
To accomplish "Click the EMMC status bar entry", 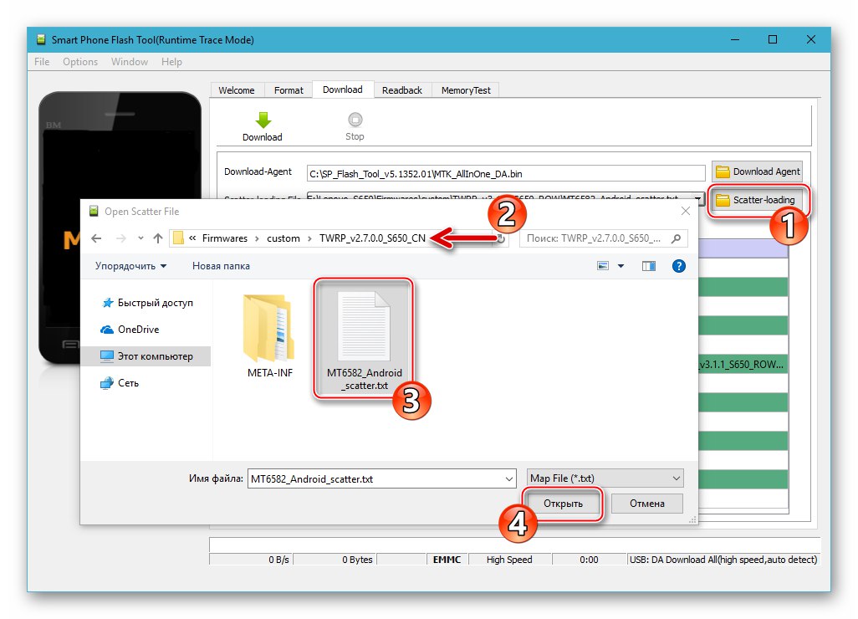I will pyautogui.click(x=447, y=560).
